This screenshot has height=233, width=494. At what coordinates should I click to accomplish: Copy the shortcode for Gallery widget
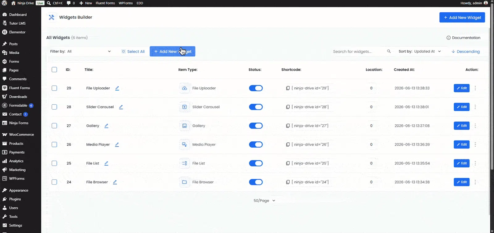[288, 126]
